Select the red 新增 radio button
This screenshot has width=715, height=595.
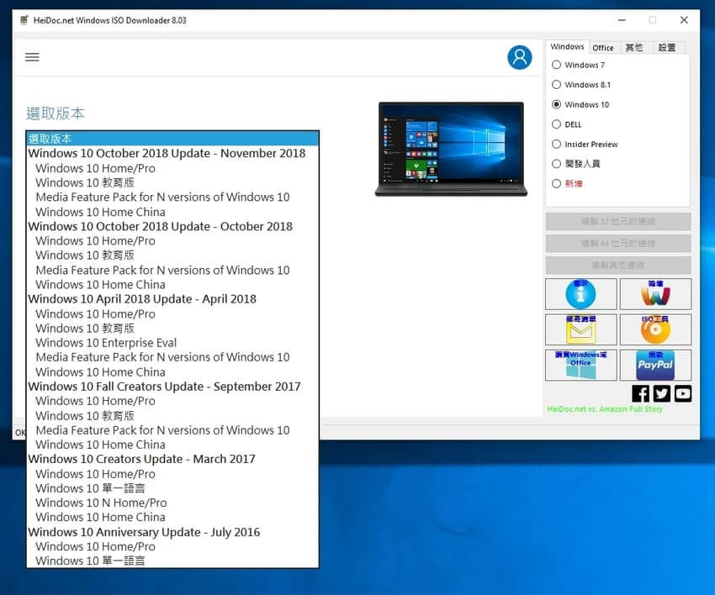[x=556, y=183]
